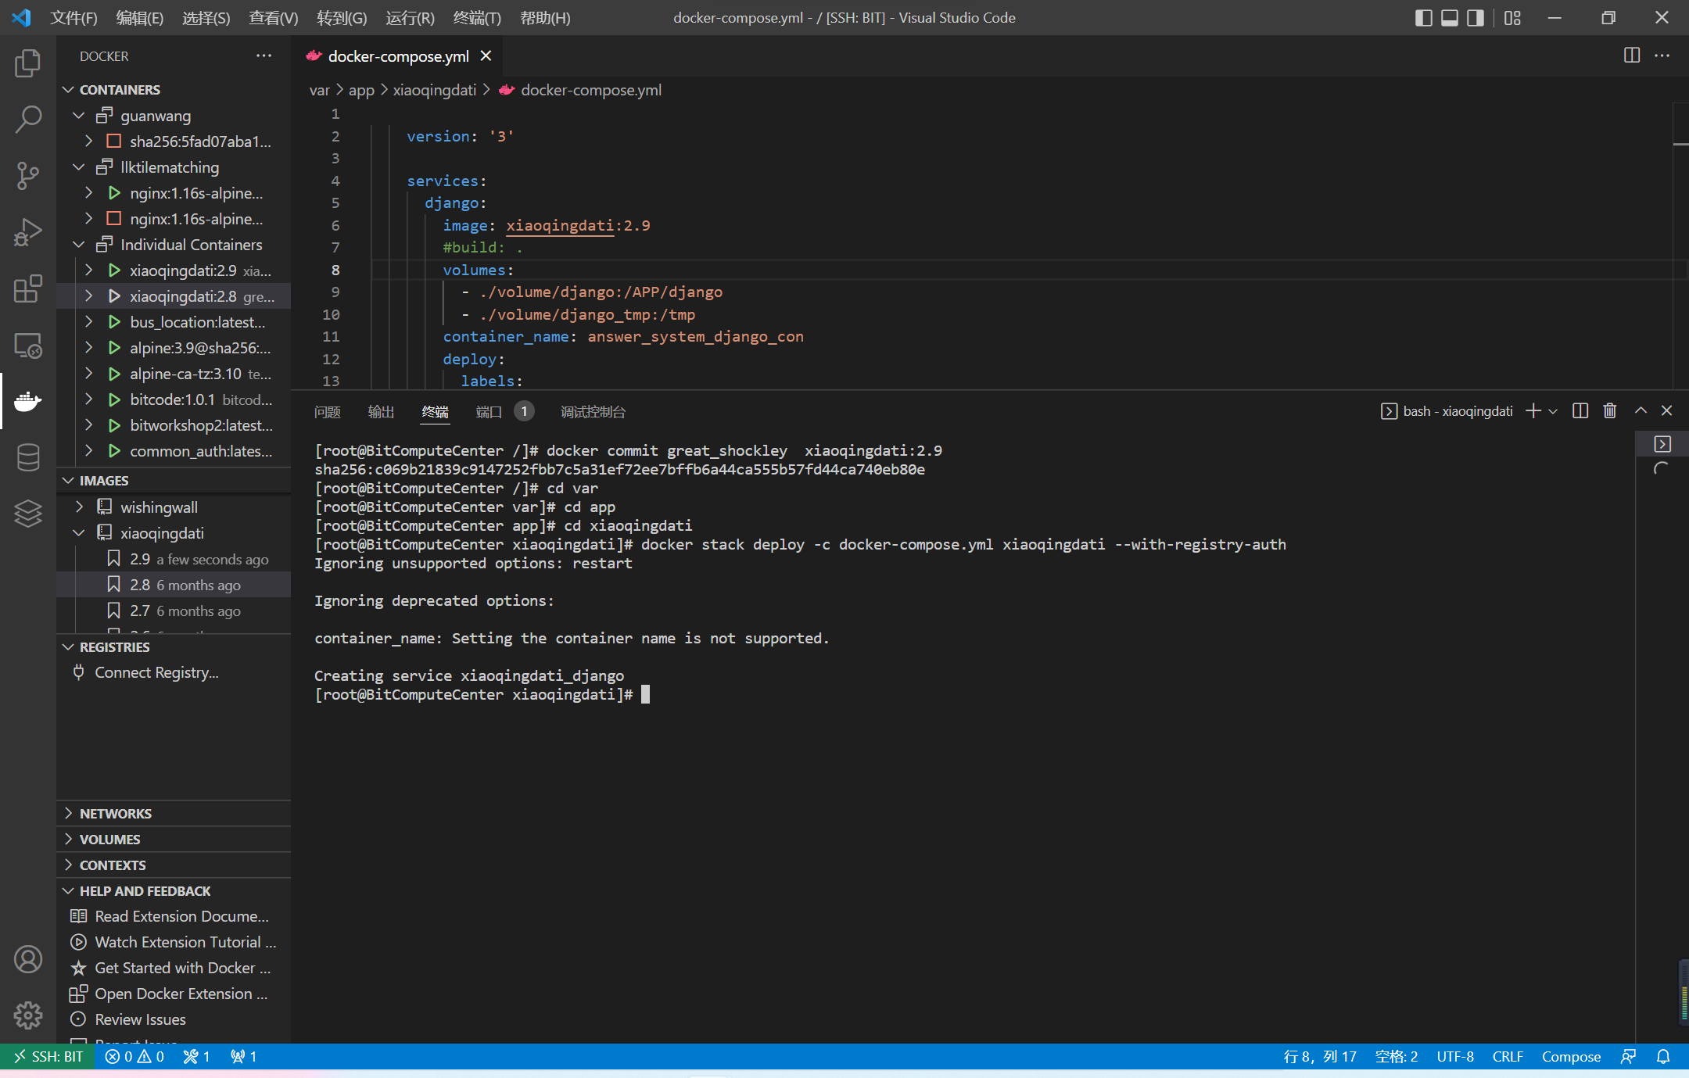This screenshot has width=1689, height=1078.
Task: Open 终端(T) menu
Action: [x=477, y=17]
